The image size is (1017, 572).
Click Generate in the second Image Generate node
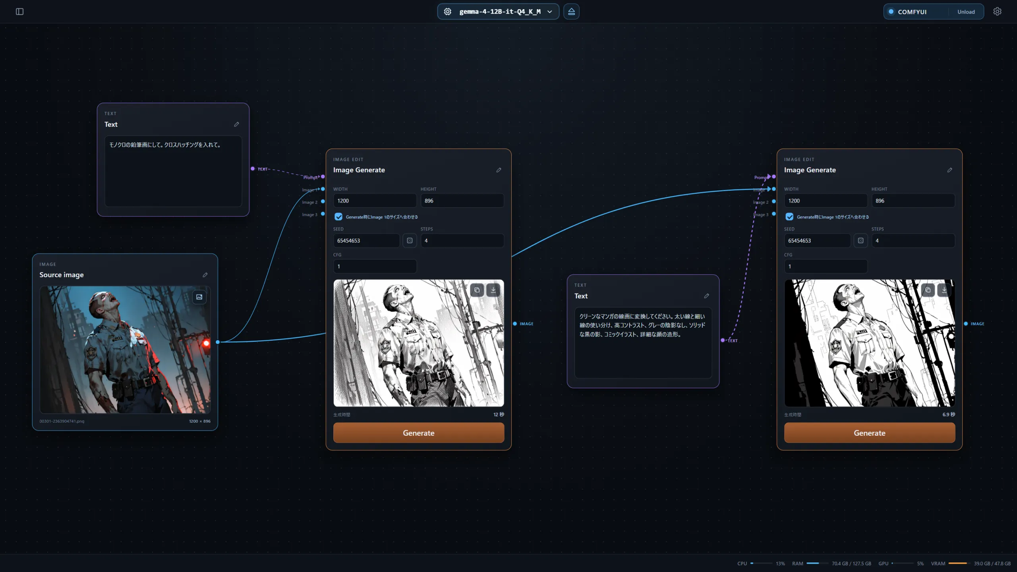coord(870,433)
